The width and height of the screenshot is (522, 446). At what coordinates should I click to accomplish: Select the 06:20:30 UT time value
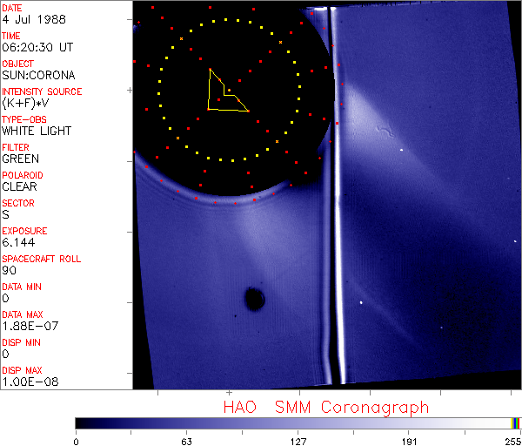pos(37,48)
